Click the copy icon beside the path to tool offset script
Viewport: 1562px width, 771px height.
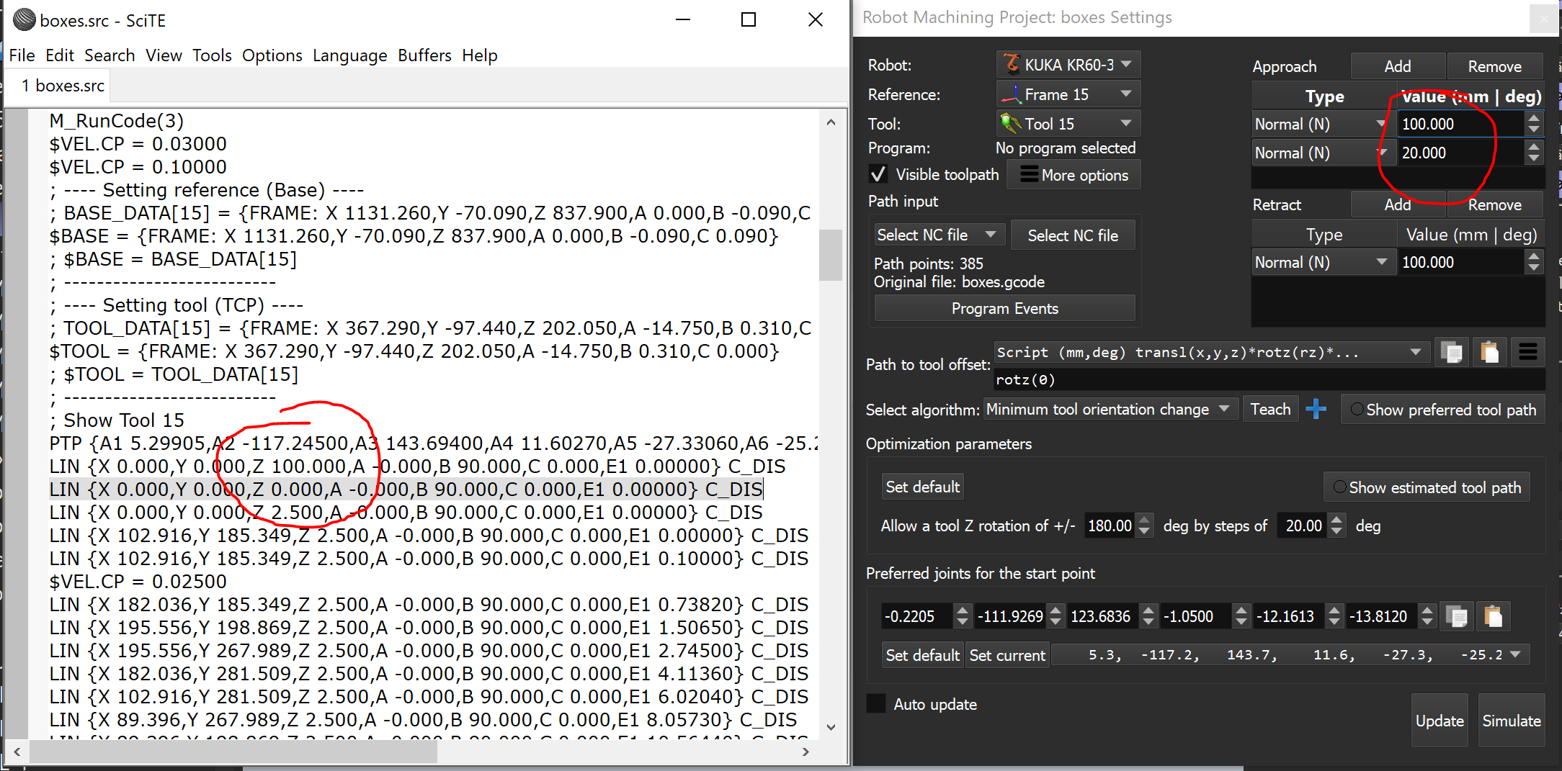point(1451,353)
